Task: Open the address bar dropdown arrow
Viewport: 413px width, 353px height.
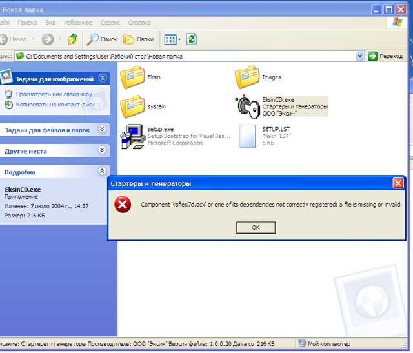Action: pos(359,56)
